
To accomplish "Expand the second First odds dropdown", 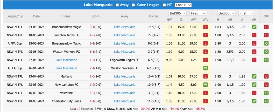I will pos(246,13).
